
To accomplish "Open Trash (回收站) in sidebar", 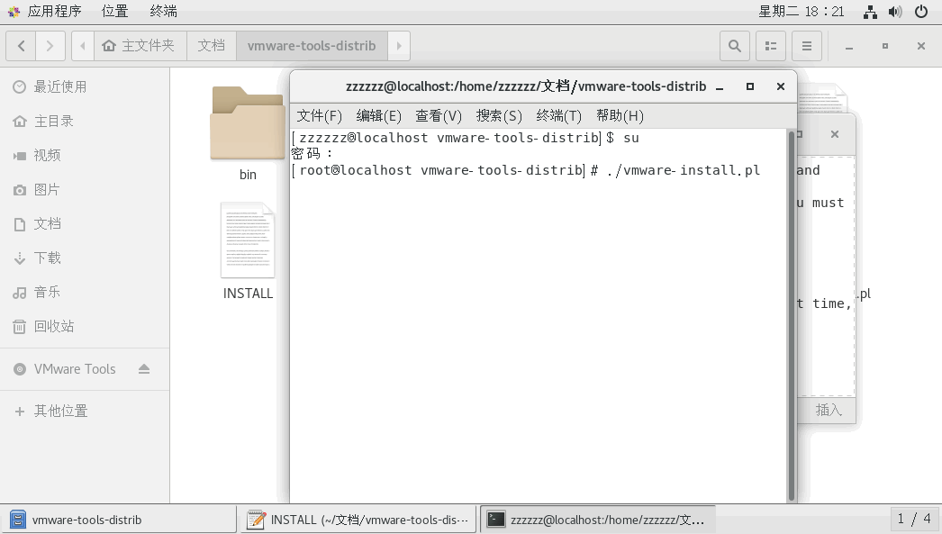I will [x=85, y=327].
